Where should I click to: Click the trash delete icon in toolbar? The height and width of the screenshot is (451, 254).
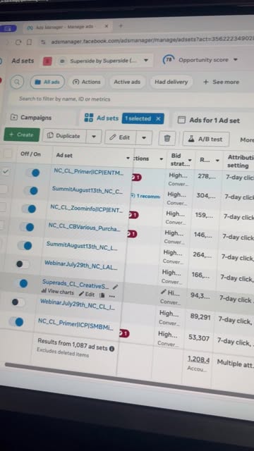167,138
